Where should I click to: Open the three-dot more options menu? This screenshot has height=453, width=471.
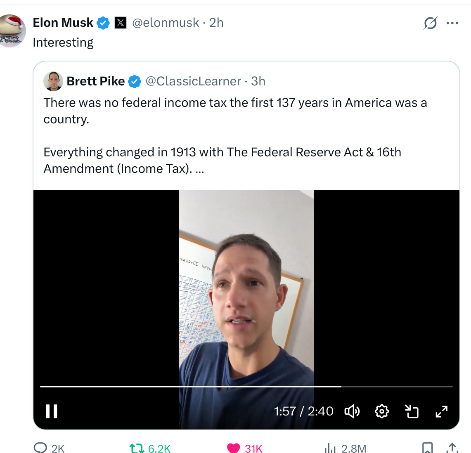click(x=452, y=23)
